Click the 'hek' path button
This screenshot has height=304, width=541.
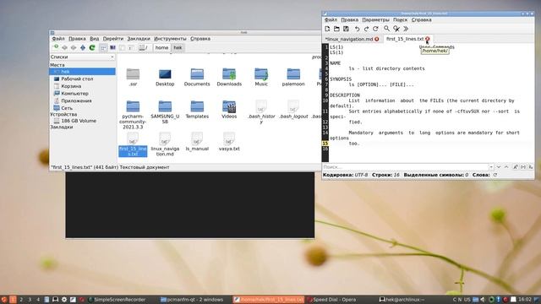[x=178, y=47]
